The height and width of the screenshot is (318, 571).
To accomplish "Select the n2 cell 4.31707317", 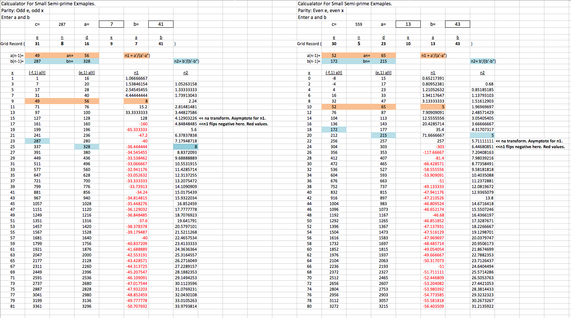I will (482, 130).
